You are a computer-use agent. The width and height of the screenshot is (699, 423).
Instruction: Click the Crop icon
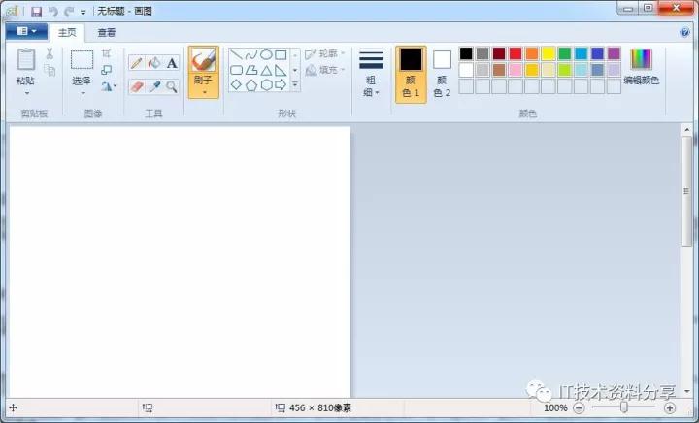pyautogui.click(x=106, y=54)
